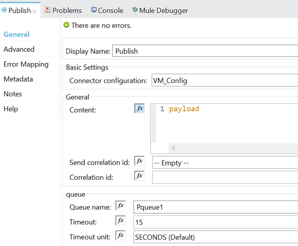
Task: Click the Console view icon
Action: tap(94, 10)
